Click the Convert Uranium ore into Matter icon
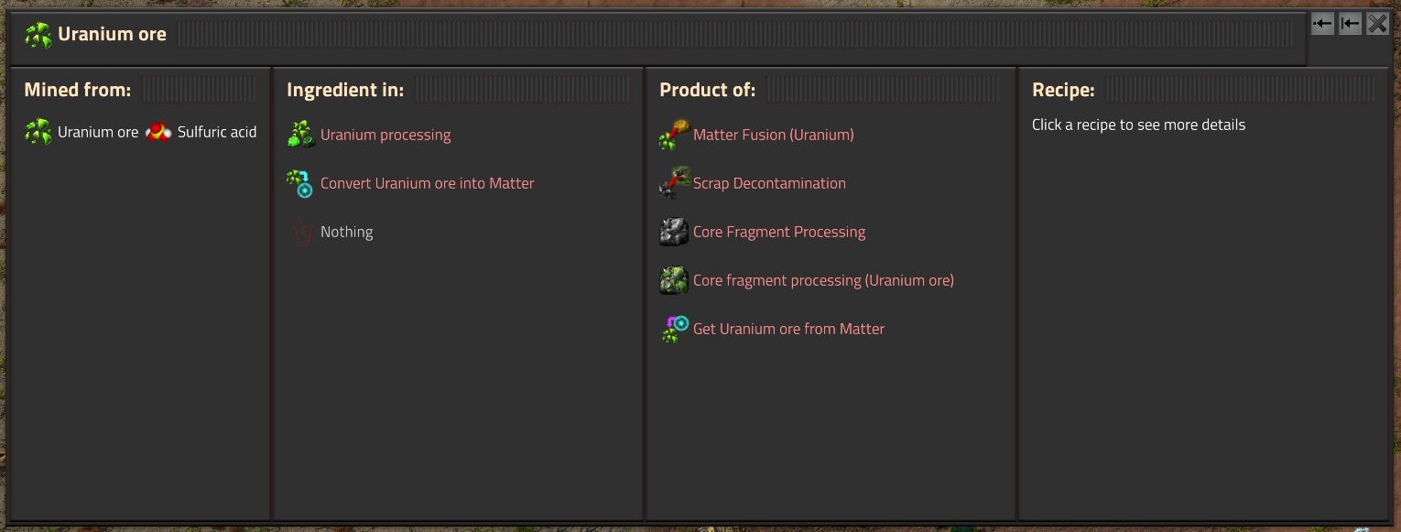This screenshot has width=1401, height=532. 301,183
